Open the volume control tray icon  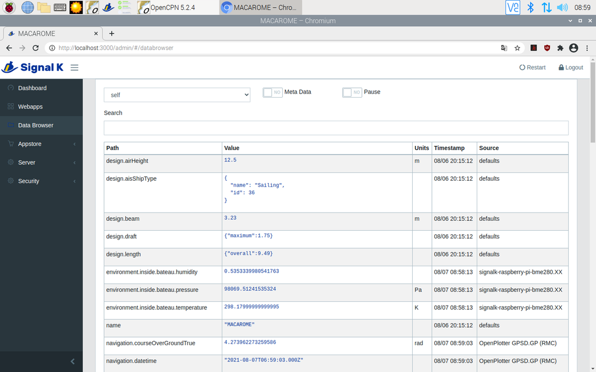click(562, 7)
